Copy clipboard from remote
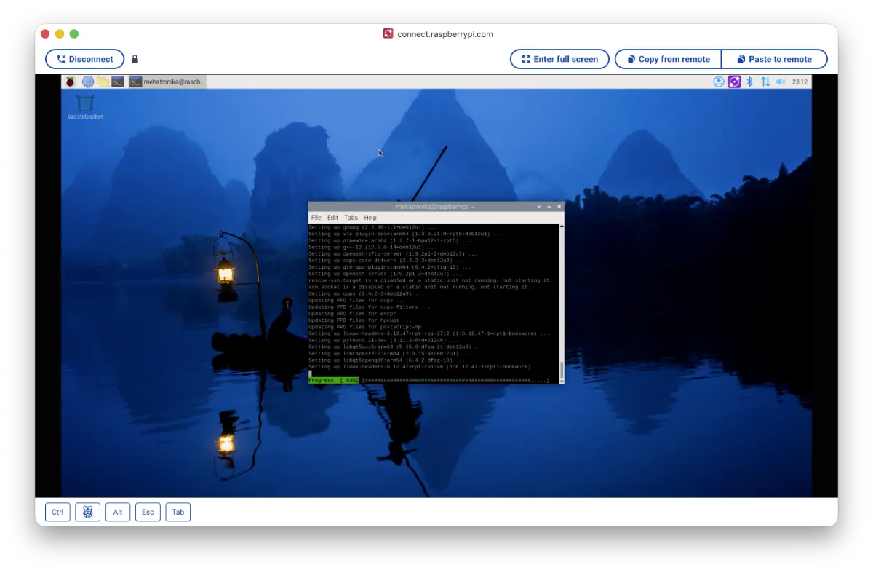The height and width of the screenshot is (573, 873). (x=668, y=59)
